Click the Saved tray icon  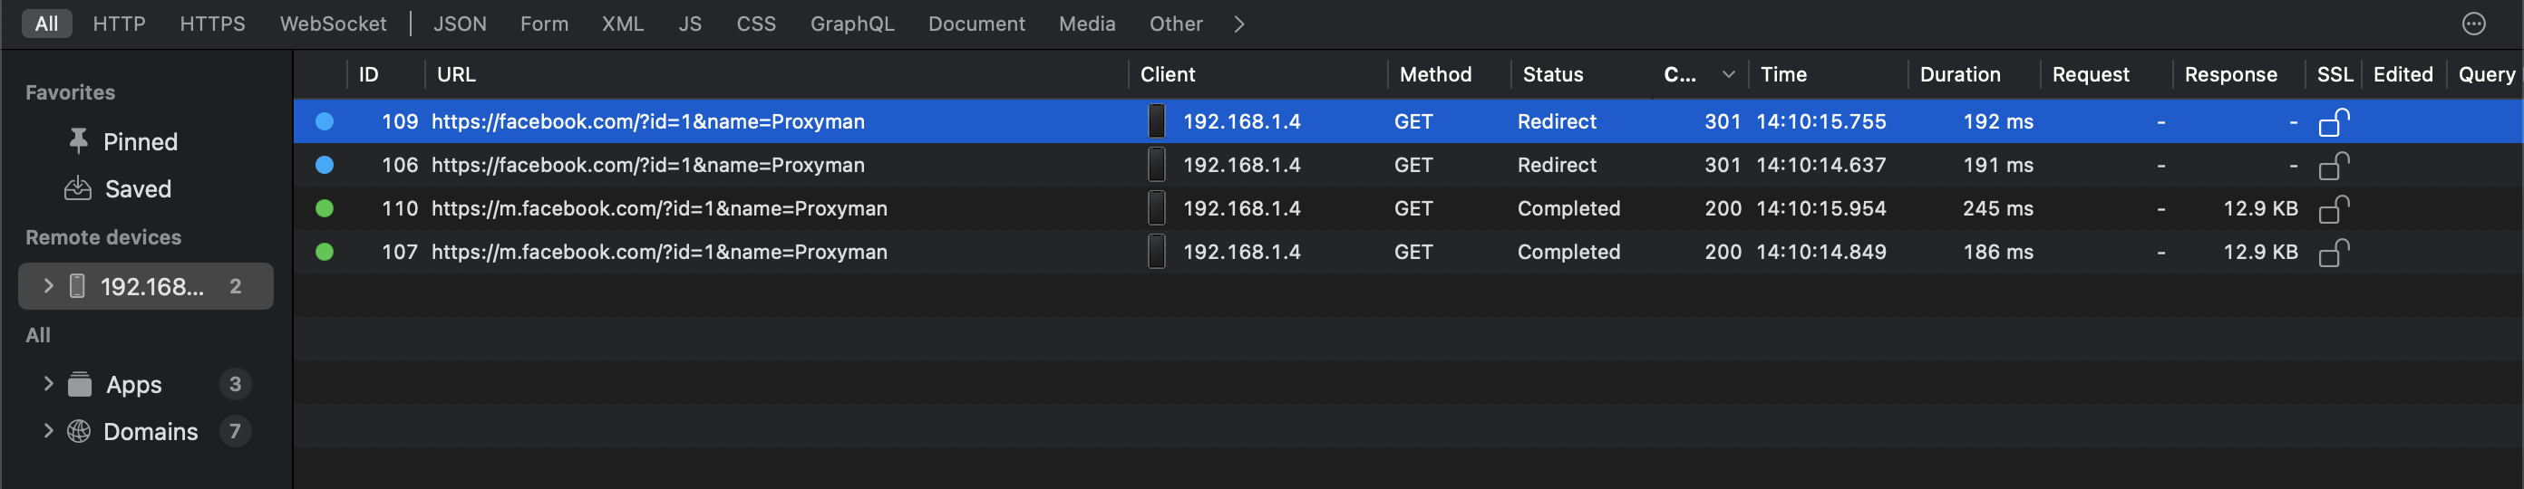(x=77, y=187)
